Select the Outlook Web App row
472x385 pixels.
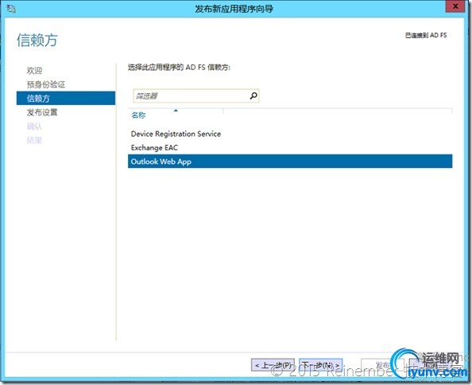pyautogui.click(x=290, y=161)
